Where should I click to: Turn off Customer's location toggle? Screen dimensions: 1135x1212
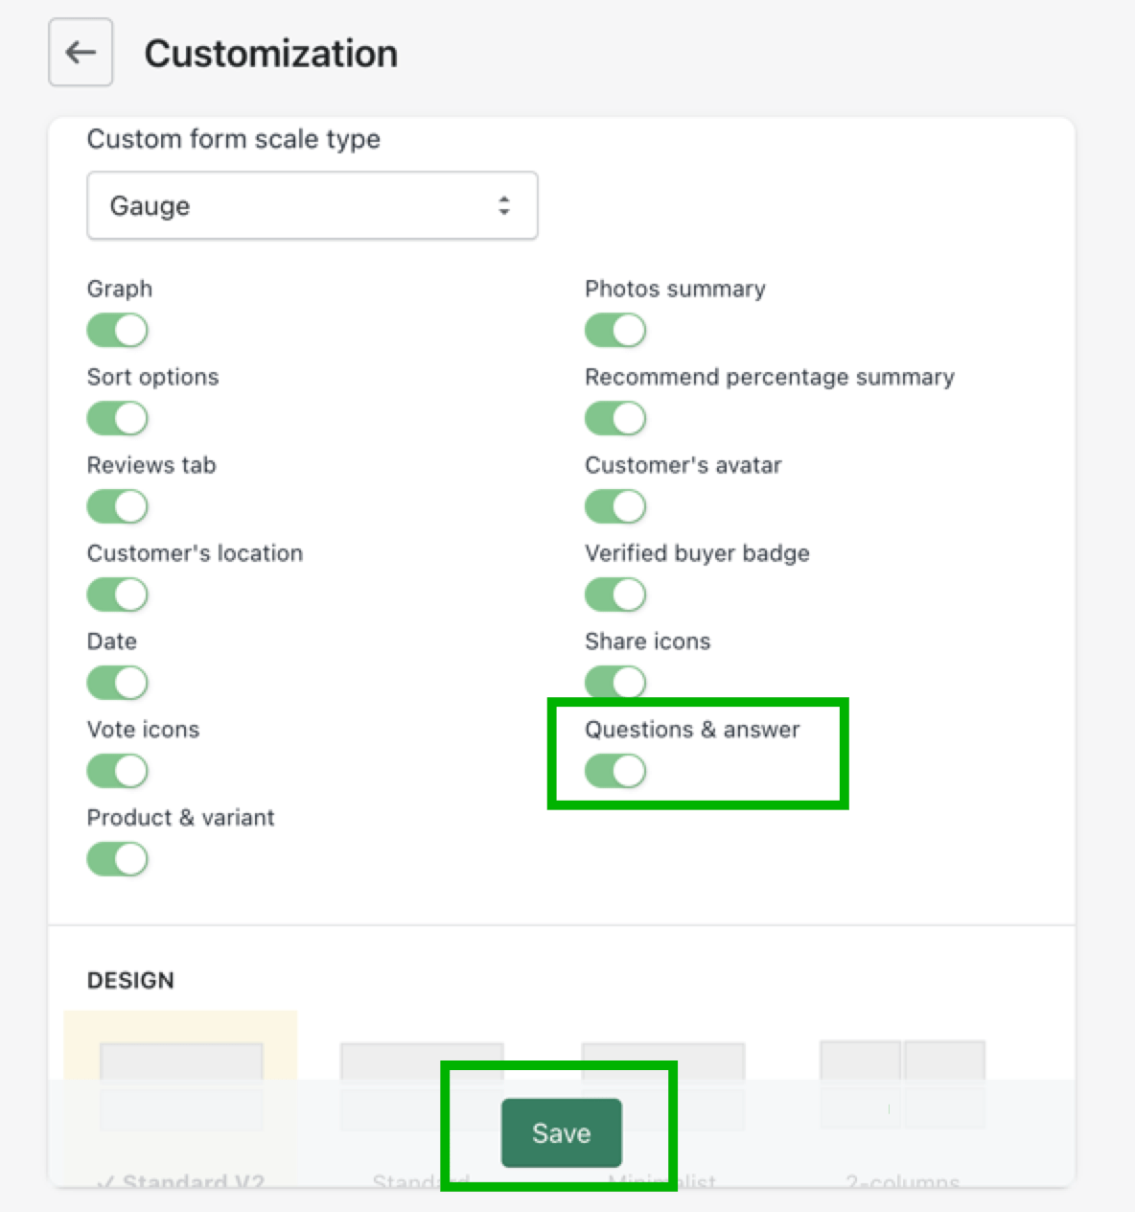pyautogui.click(x=118, y=594)
